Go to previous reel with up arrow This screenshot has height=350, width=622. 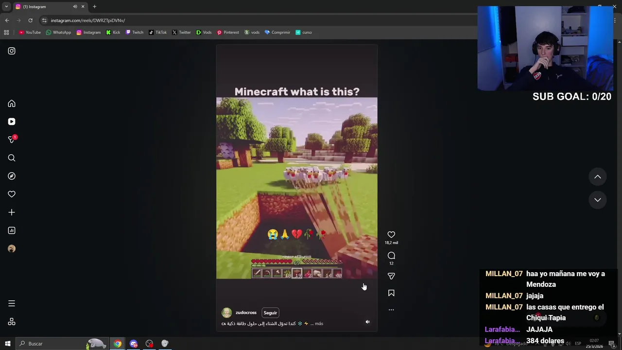click(598, 177)
